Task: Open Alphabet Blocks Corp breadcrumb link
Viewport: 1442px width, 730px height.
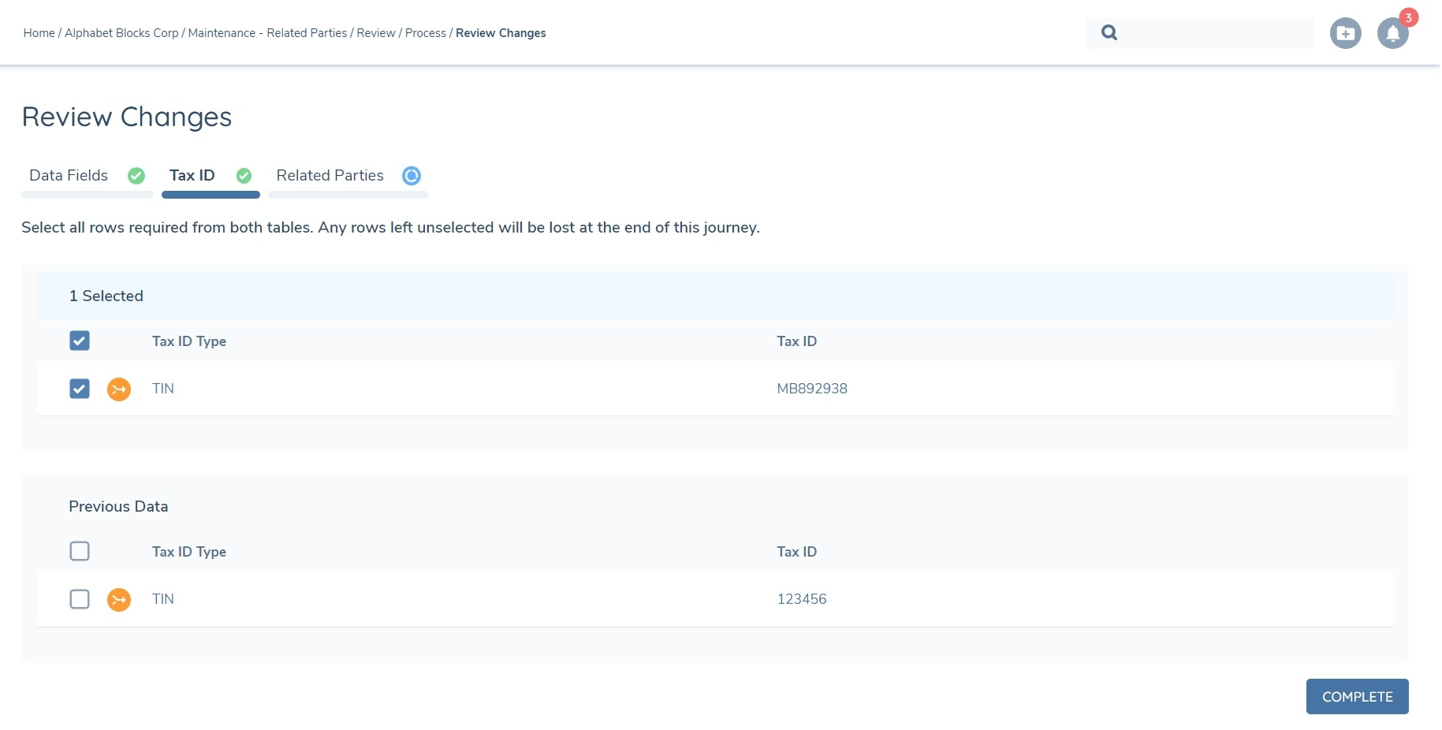Action: click(x=121, y=33)
